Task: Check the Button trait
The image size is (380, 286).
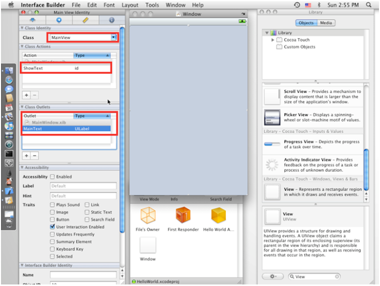Action: coord(52,220)
